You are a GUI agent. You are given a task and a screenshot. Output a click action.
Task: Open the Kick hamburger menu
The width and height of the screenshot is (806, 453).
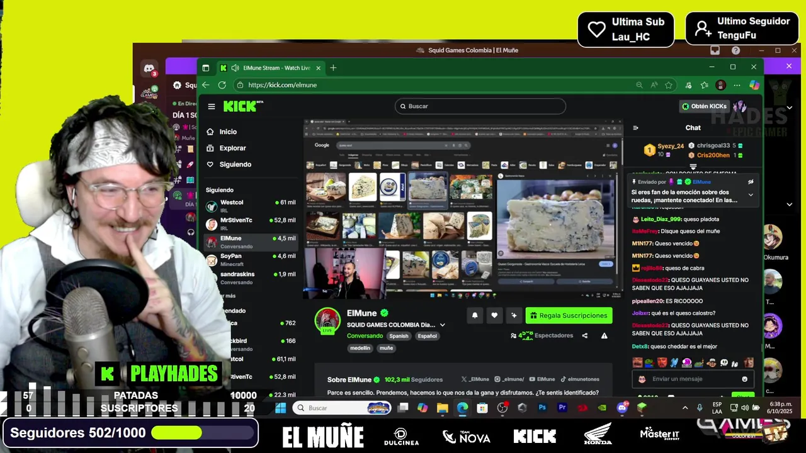212,106
